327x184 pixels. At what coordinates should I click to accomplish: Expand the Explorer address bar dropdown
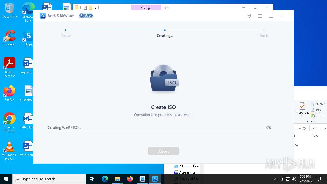(x=300, y=128)
